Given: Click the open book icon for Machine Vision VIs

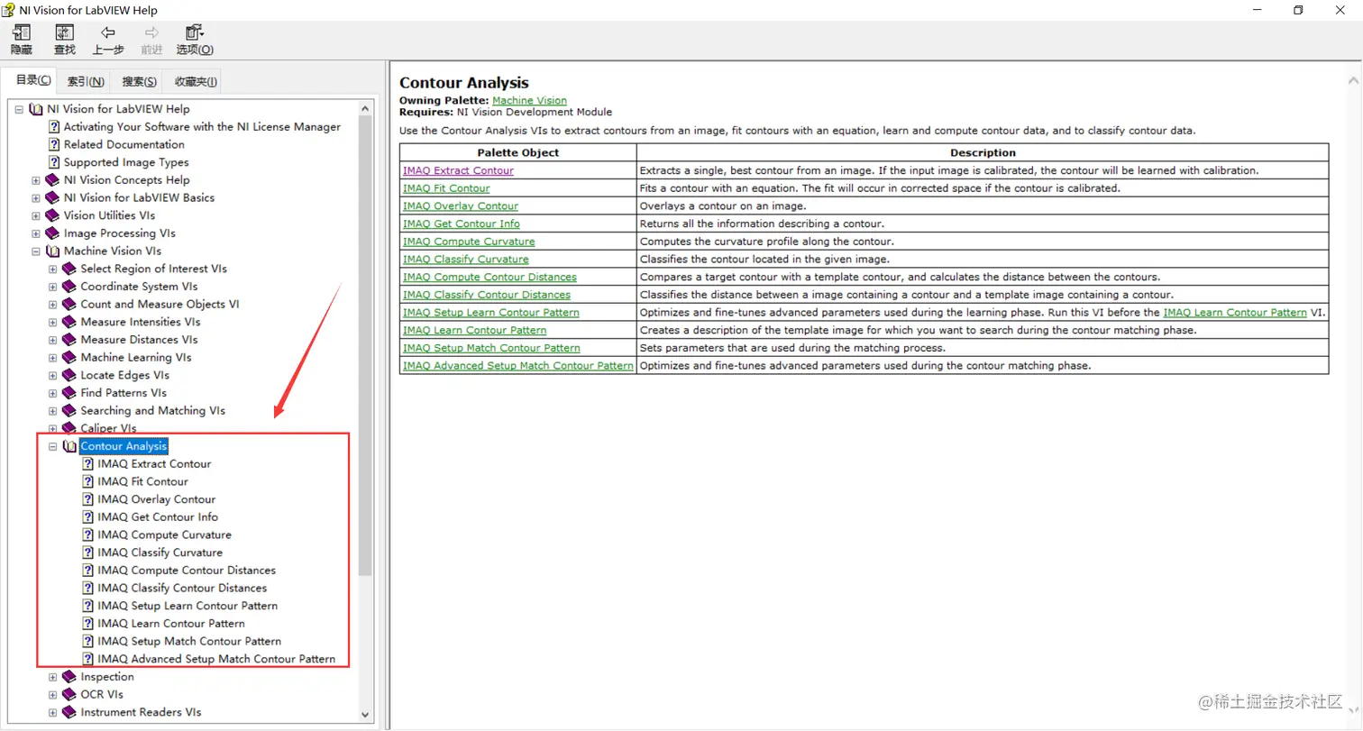Looking at the screenshot, I should (53, 251).
